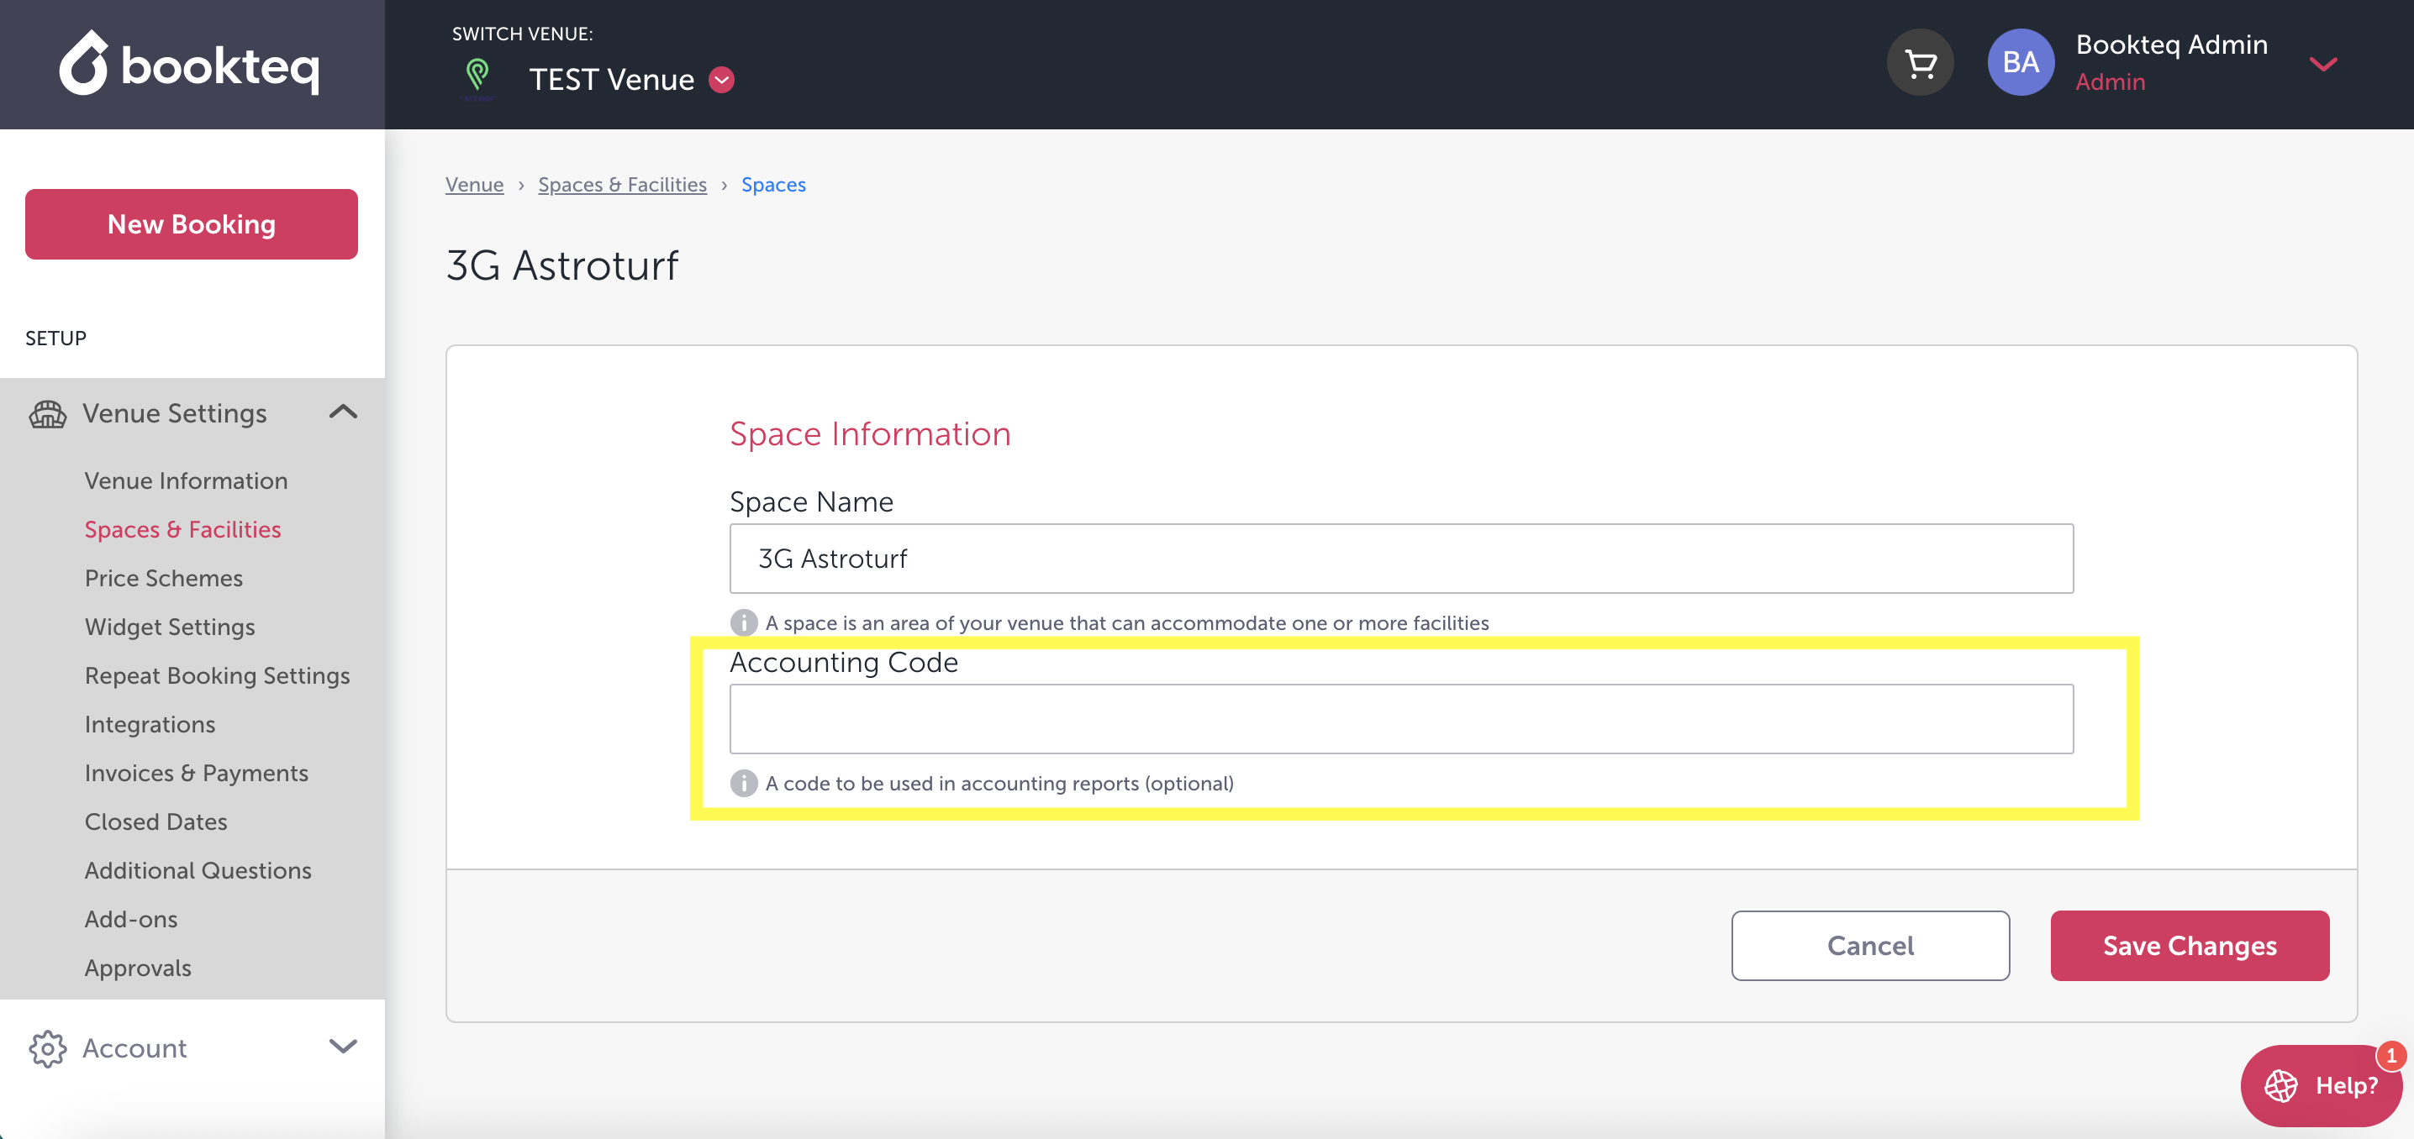This screenshot has height=1139, width=2414.
Task: Follow the Venue breadcrumb link
Action: [x=474, y=185]
